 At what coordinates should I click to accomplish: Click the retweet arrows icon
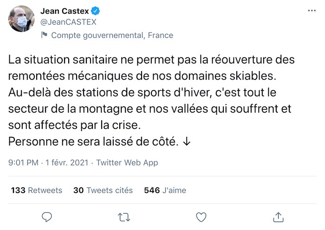click(x=124, y=217)
